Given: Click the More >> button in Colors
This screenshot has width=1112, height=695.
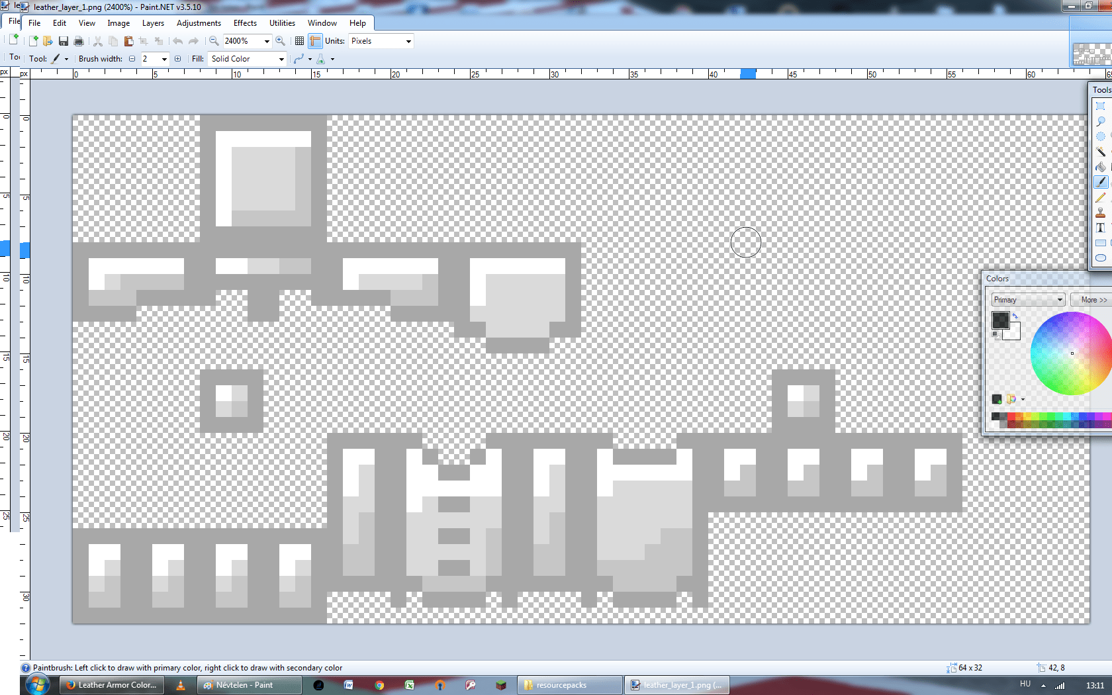Looking at the screenshot, I should pos(1091,300).
